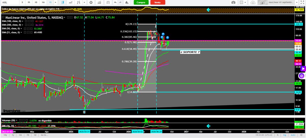Save the chart via cloud upload icon

point(262,3)
